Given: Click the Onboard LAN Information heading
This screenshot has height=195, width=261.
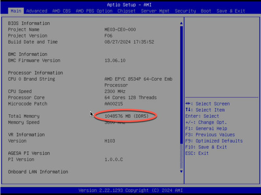Looking at the screenshot, I should [38, 172].
